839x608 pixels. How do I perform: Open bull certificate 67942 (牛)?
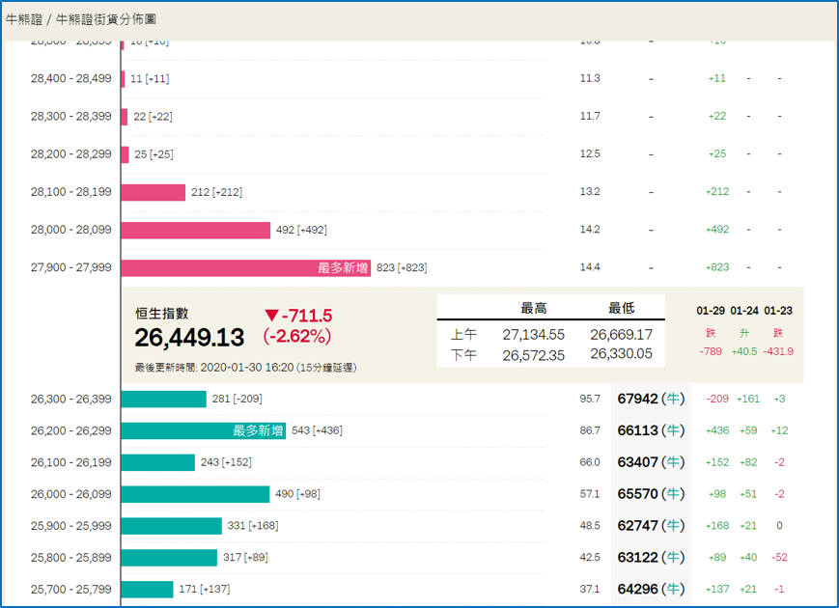coord(651,399)
